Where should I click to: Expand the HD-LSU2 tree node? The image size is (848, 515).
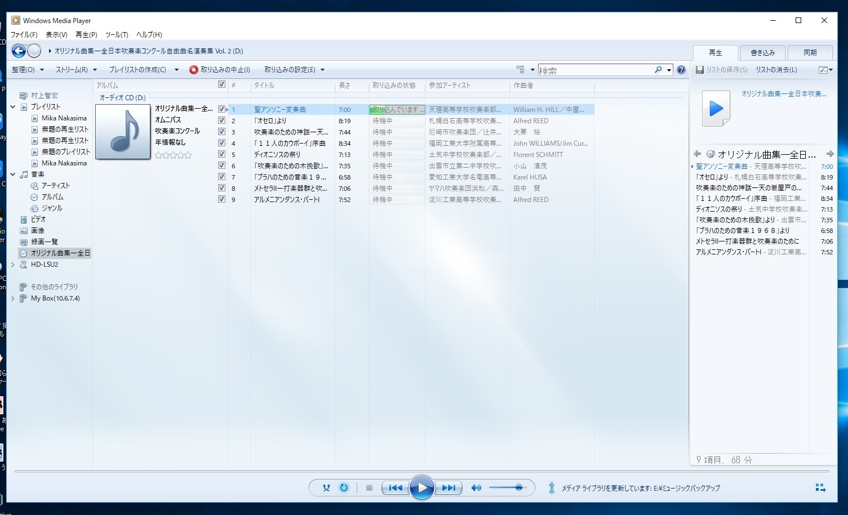13,265
